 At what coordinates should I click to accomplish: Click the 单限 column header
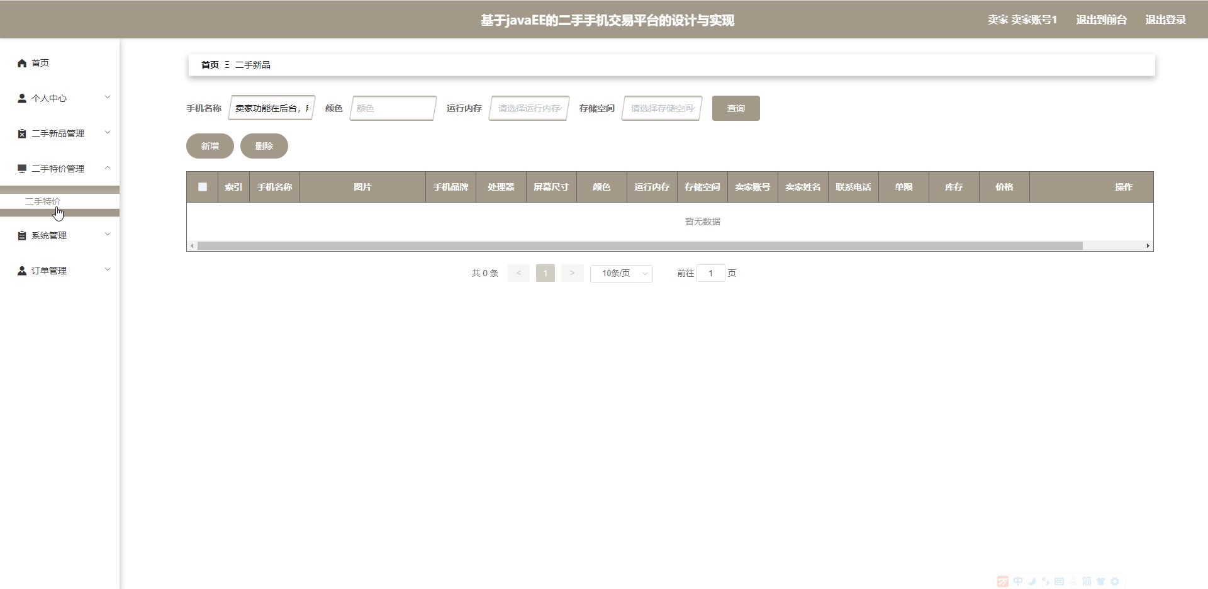tap(903, 187)
